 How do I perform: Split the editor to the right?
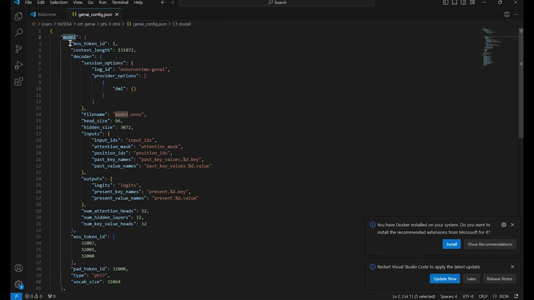(x=507, y=14)
